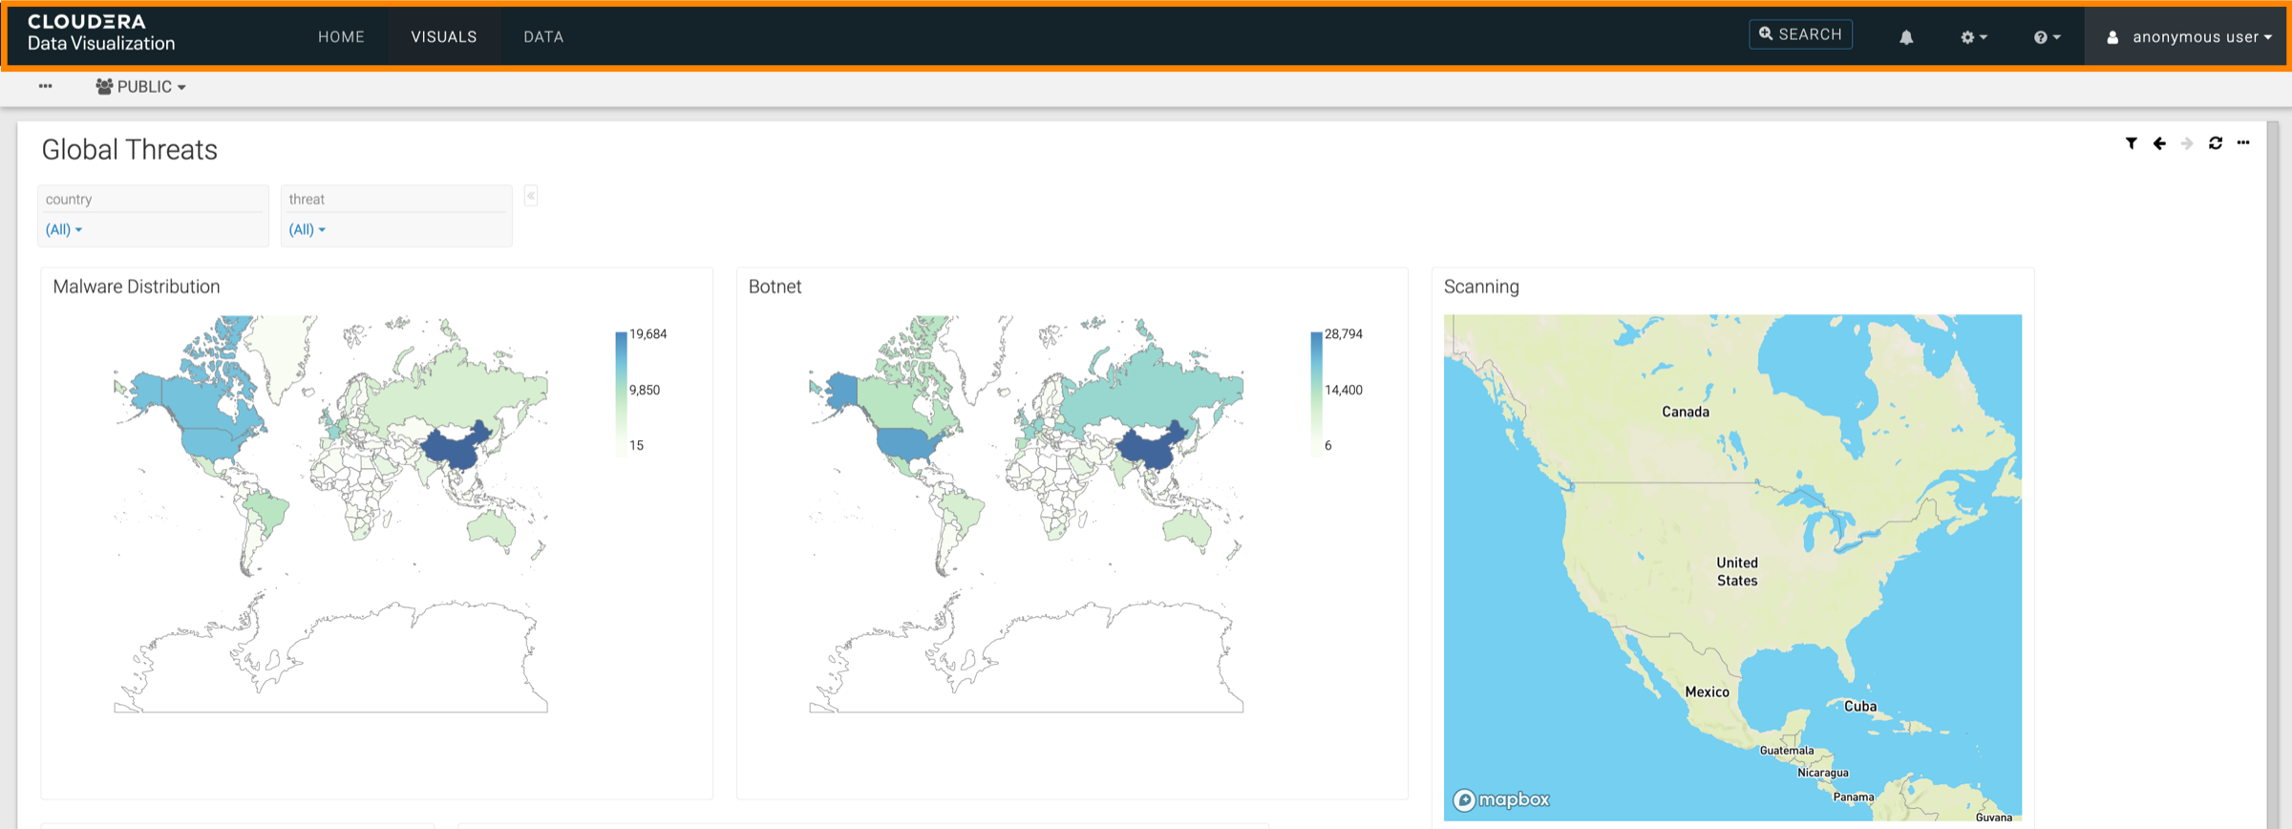Refresh the Global Threats dashboard
2292x829 pixels.
pyautogui.click(x=2216, y=143)
